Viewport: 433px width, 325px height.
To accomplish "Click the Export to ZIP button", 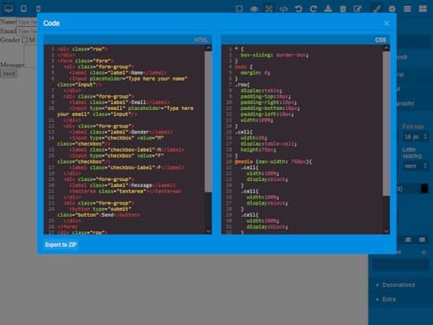I will [x=61, y=244].
